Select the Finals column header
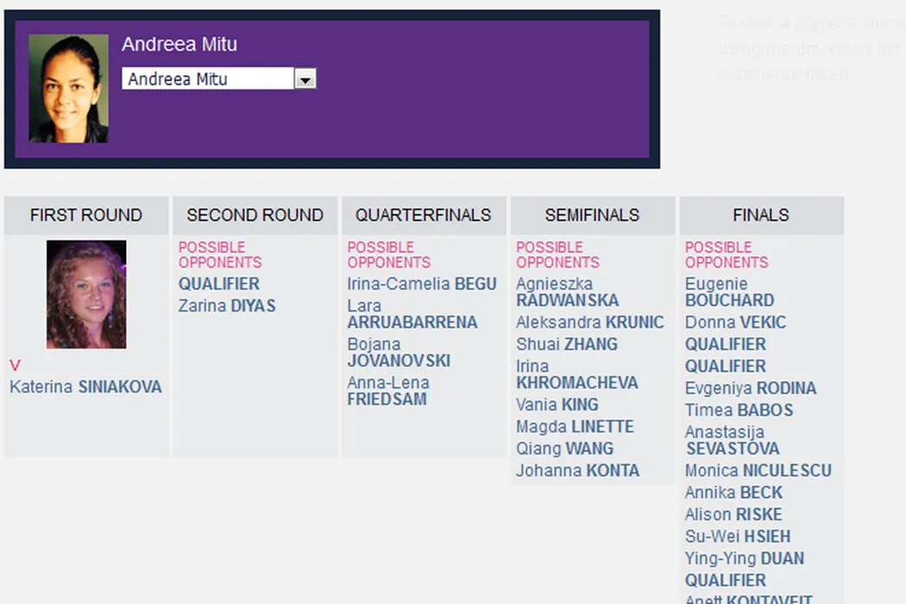The height and width of the screenshot is (604, 906). pyautogui.click(x=761, y=215)
